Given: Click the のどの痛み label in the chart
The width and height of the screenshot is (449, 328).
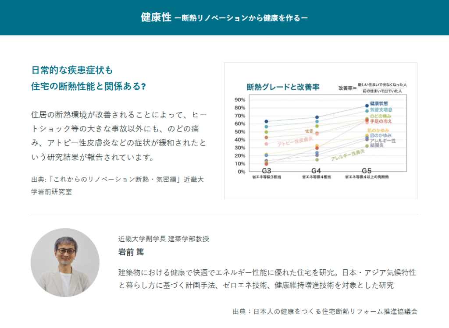Looking at the screenshot, I should (381, 116).
